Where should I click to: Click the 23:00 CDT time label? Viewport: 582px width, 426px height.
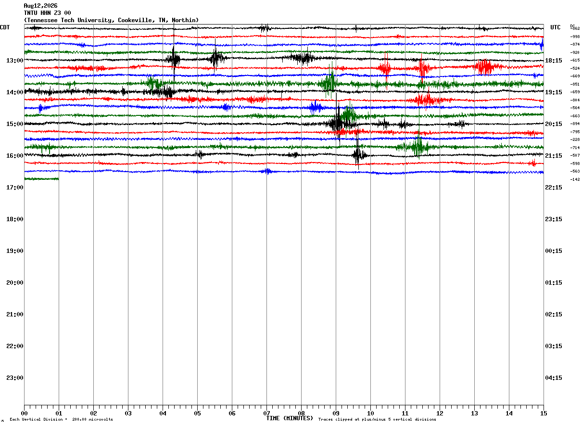(x=15, y=378)
